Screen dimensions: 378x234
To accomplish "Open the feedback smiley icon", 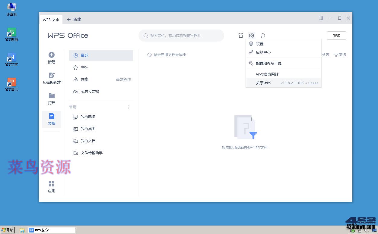I will pos(262,36).
